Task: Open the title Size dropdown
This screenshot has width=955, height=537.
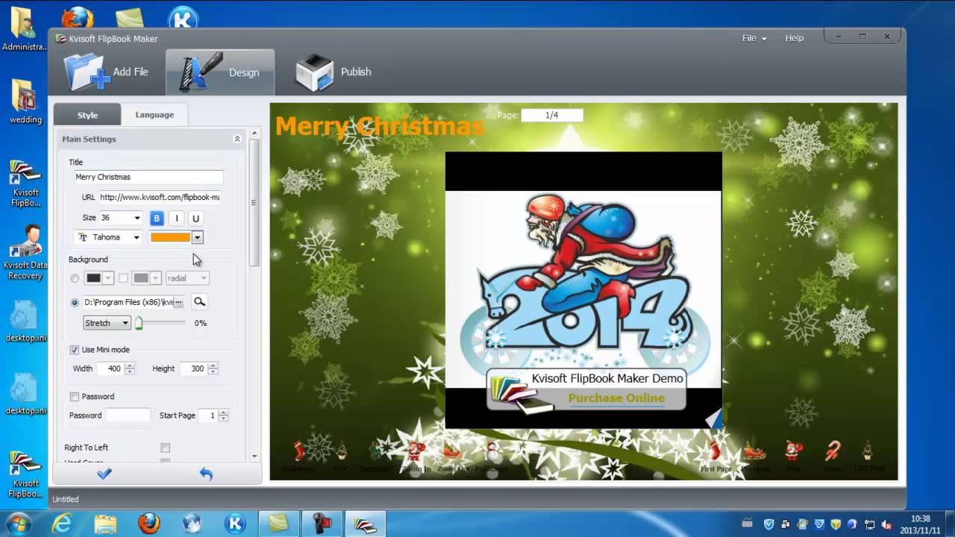Action: (137, 219)
